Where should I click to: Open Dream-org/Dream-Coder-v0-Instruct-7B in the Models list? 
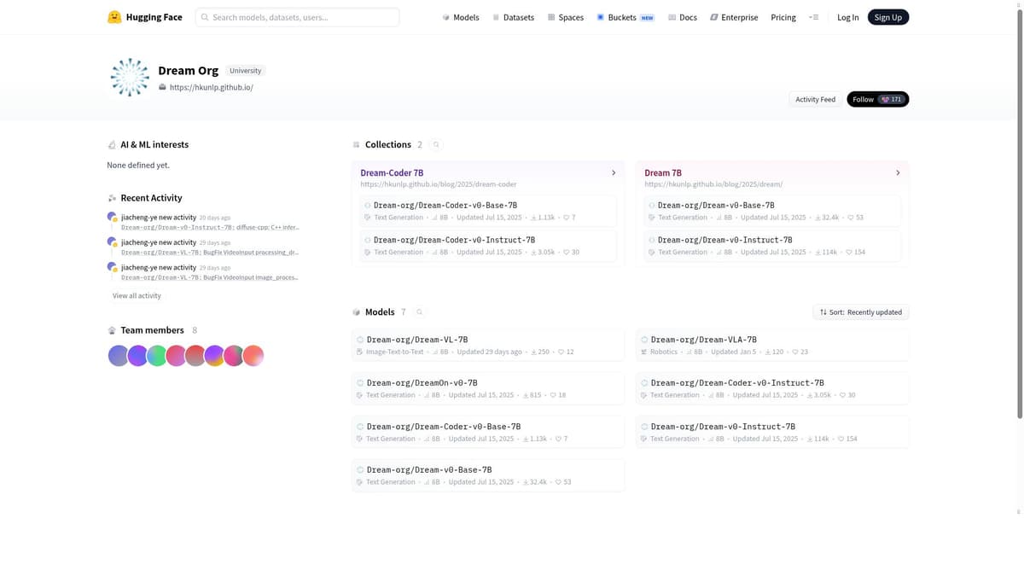coord(772,388)
